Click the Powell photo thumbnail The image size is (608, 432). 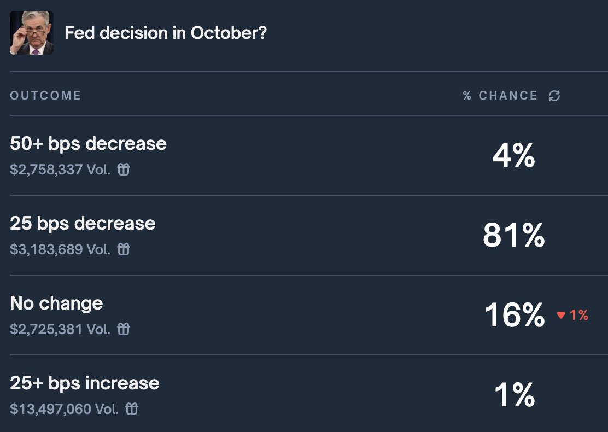(x=32, y=33)
